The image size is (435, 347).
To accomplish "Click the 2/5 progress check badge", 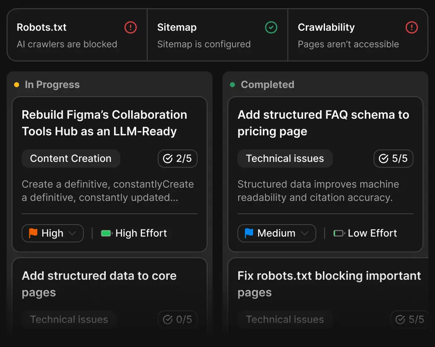I will (x=178, y=159).
